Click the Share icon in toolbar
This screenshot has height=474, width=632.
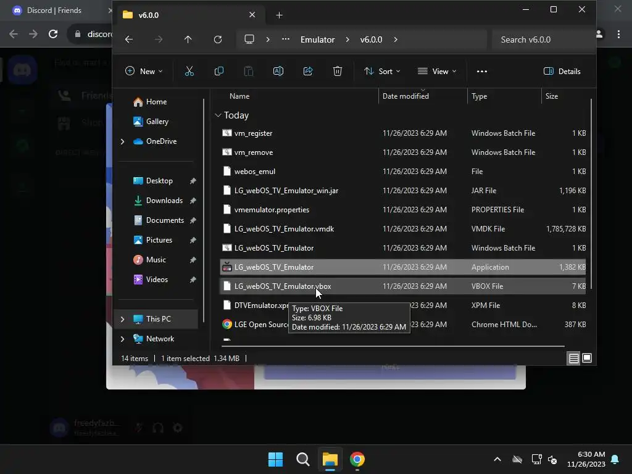click(308, 72)
